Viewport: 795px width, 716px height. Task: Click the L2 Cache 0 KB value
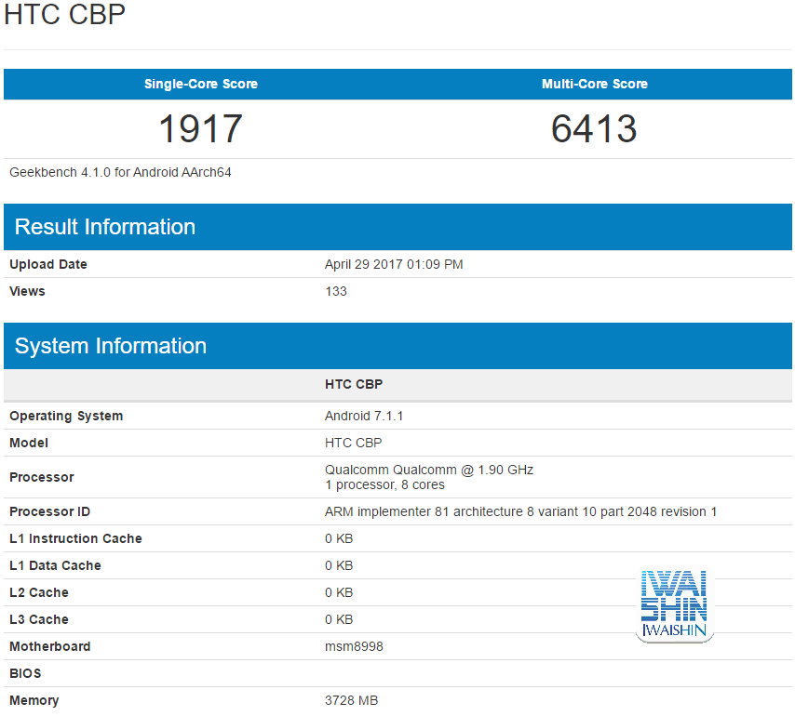click(339, 592)
